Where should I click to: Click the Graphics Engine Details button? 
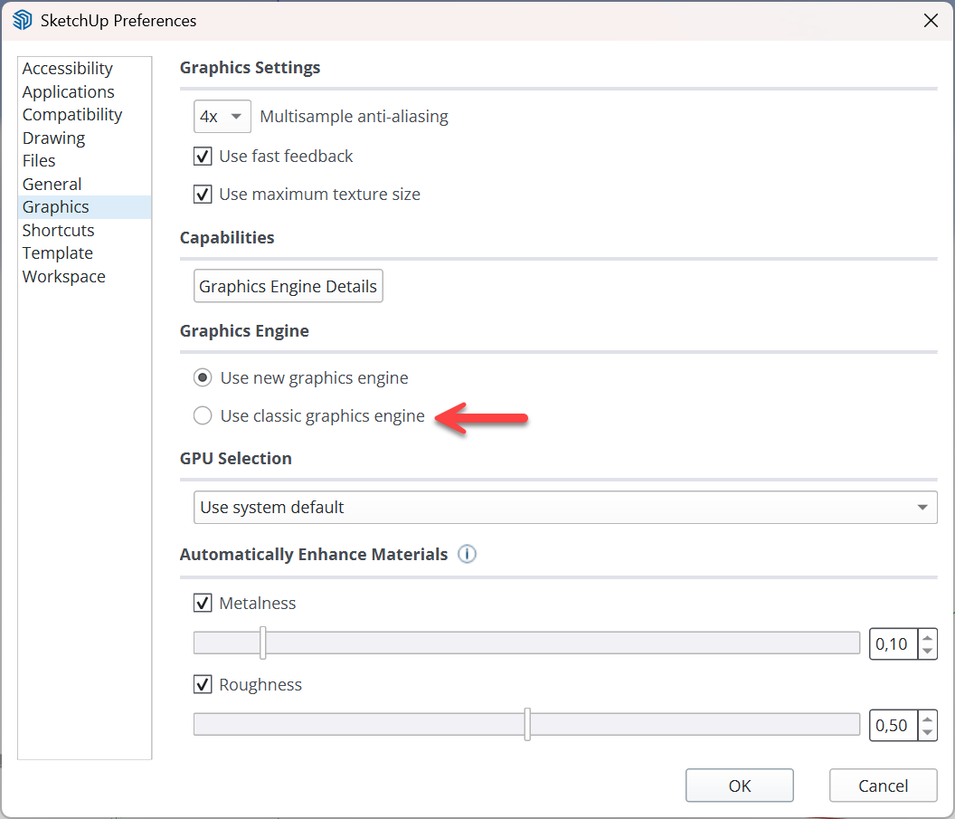coord(288,286)
